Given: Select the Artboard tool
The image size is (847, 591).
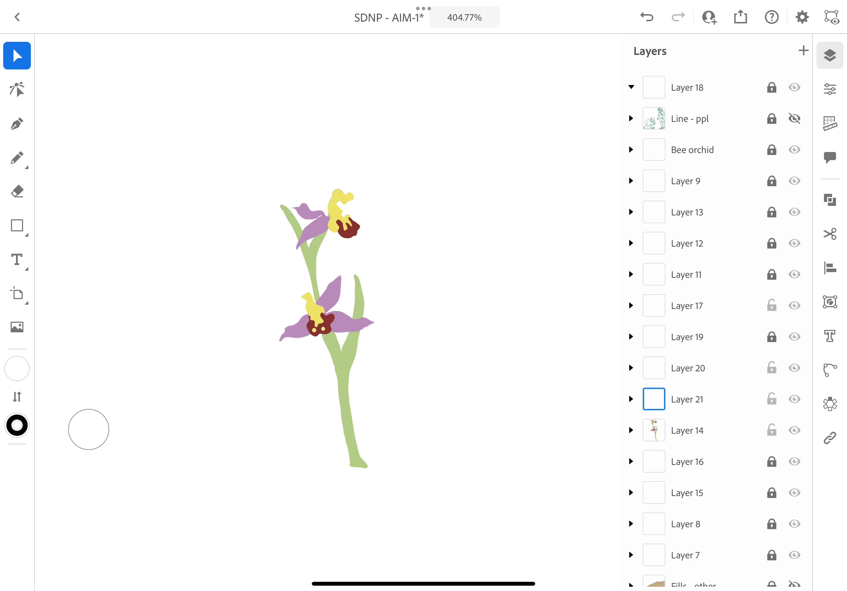Looking at the screenshot, I should coord(17,294).
